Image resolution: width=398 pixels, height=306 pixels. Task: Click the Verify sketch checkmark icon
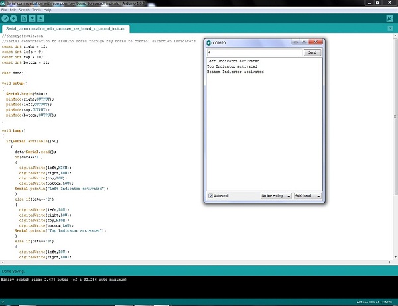point(5,19)
